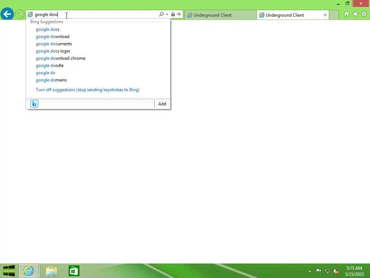Click the Internet Explorer icon in address bar

point(30,14)
